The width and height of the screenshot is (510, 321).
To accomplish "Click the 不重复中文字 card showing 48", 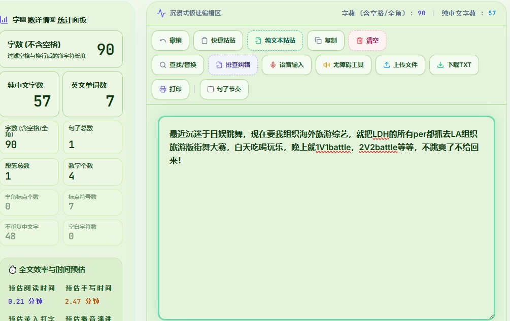I will click(x=29, y=233).
